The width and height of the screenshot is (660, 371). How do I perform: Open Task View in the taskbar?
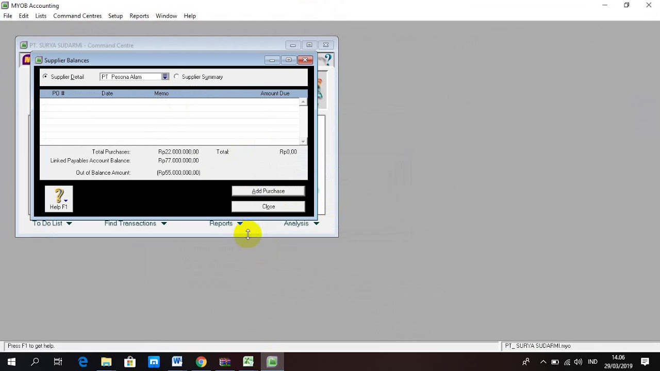58,362
